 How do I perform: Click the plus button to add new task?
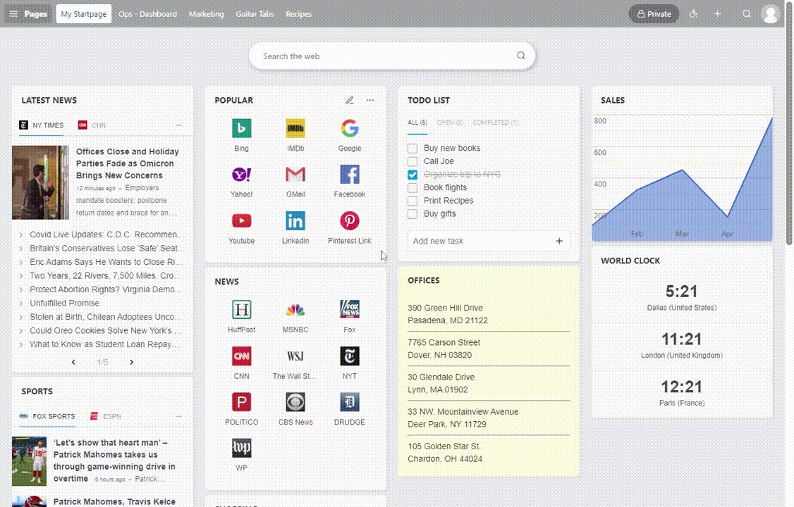559,241
